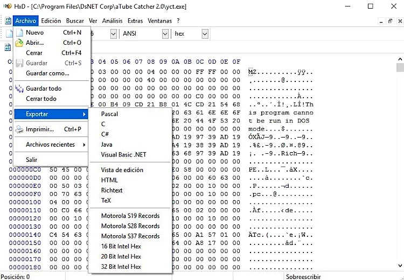Export Motorola S19 Records
Screen dimensions: 404x280
pos(130,216)
